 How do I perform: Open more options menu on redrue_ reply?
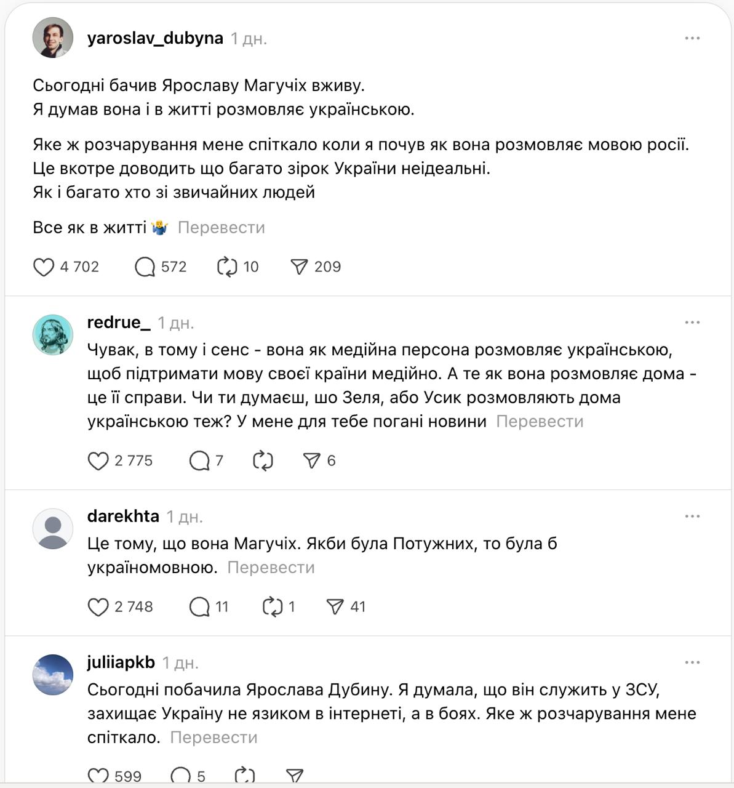[x=692, y=323]
